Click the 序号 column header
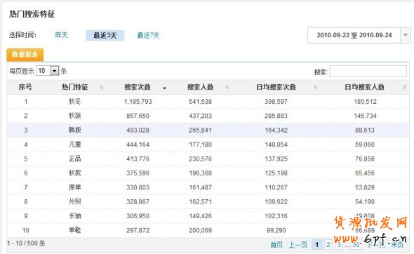 [x=25, y=87]
